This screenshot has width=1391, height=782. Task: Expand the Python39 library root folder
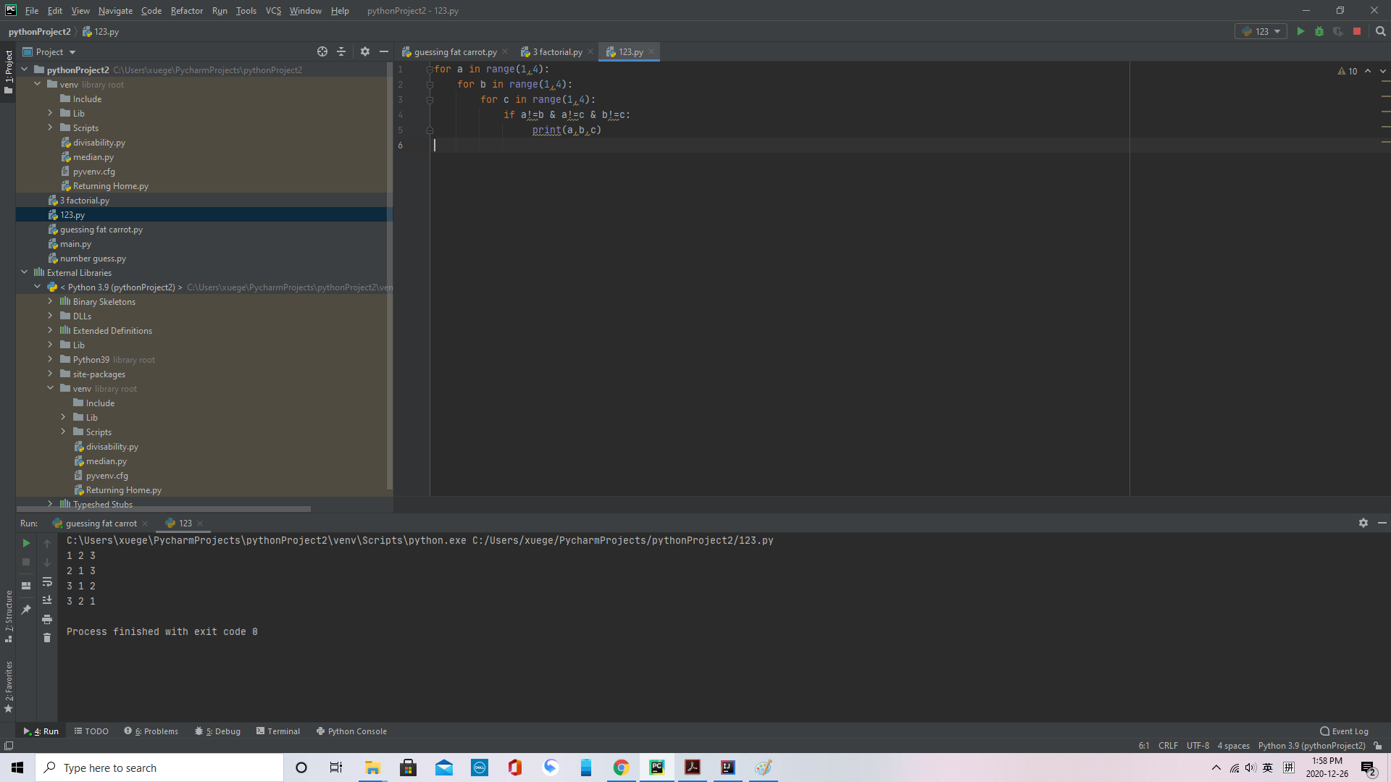pyautogui.click(x=51, y=359)
